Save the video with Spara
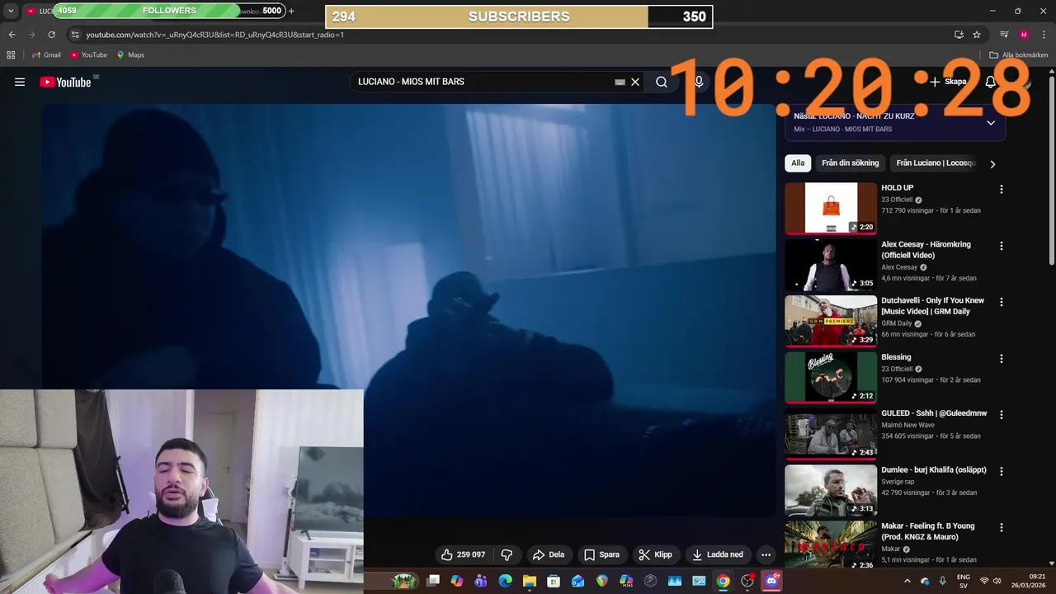Image resolution: width=1056 pixels, height=594 pixels. pyautogui.click(x=601, y=554)
